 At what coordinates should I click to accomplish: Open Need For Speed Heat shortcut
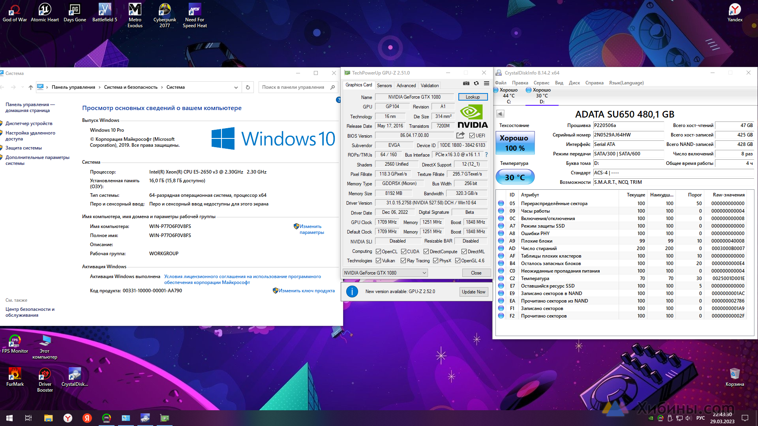(195, 15)
